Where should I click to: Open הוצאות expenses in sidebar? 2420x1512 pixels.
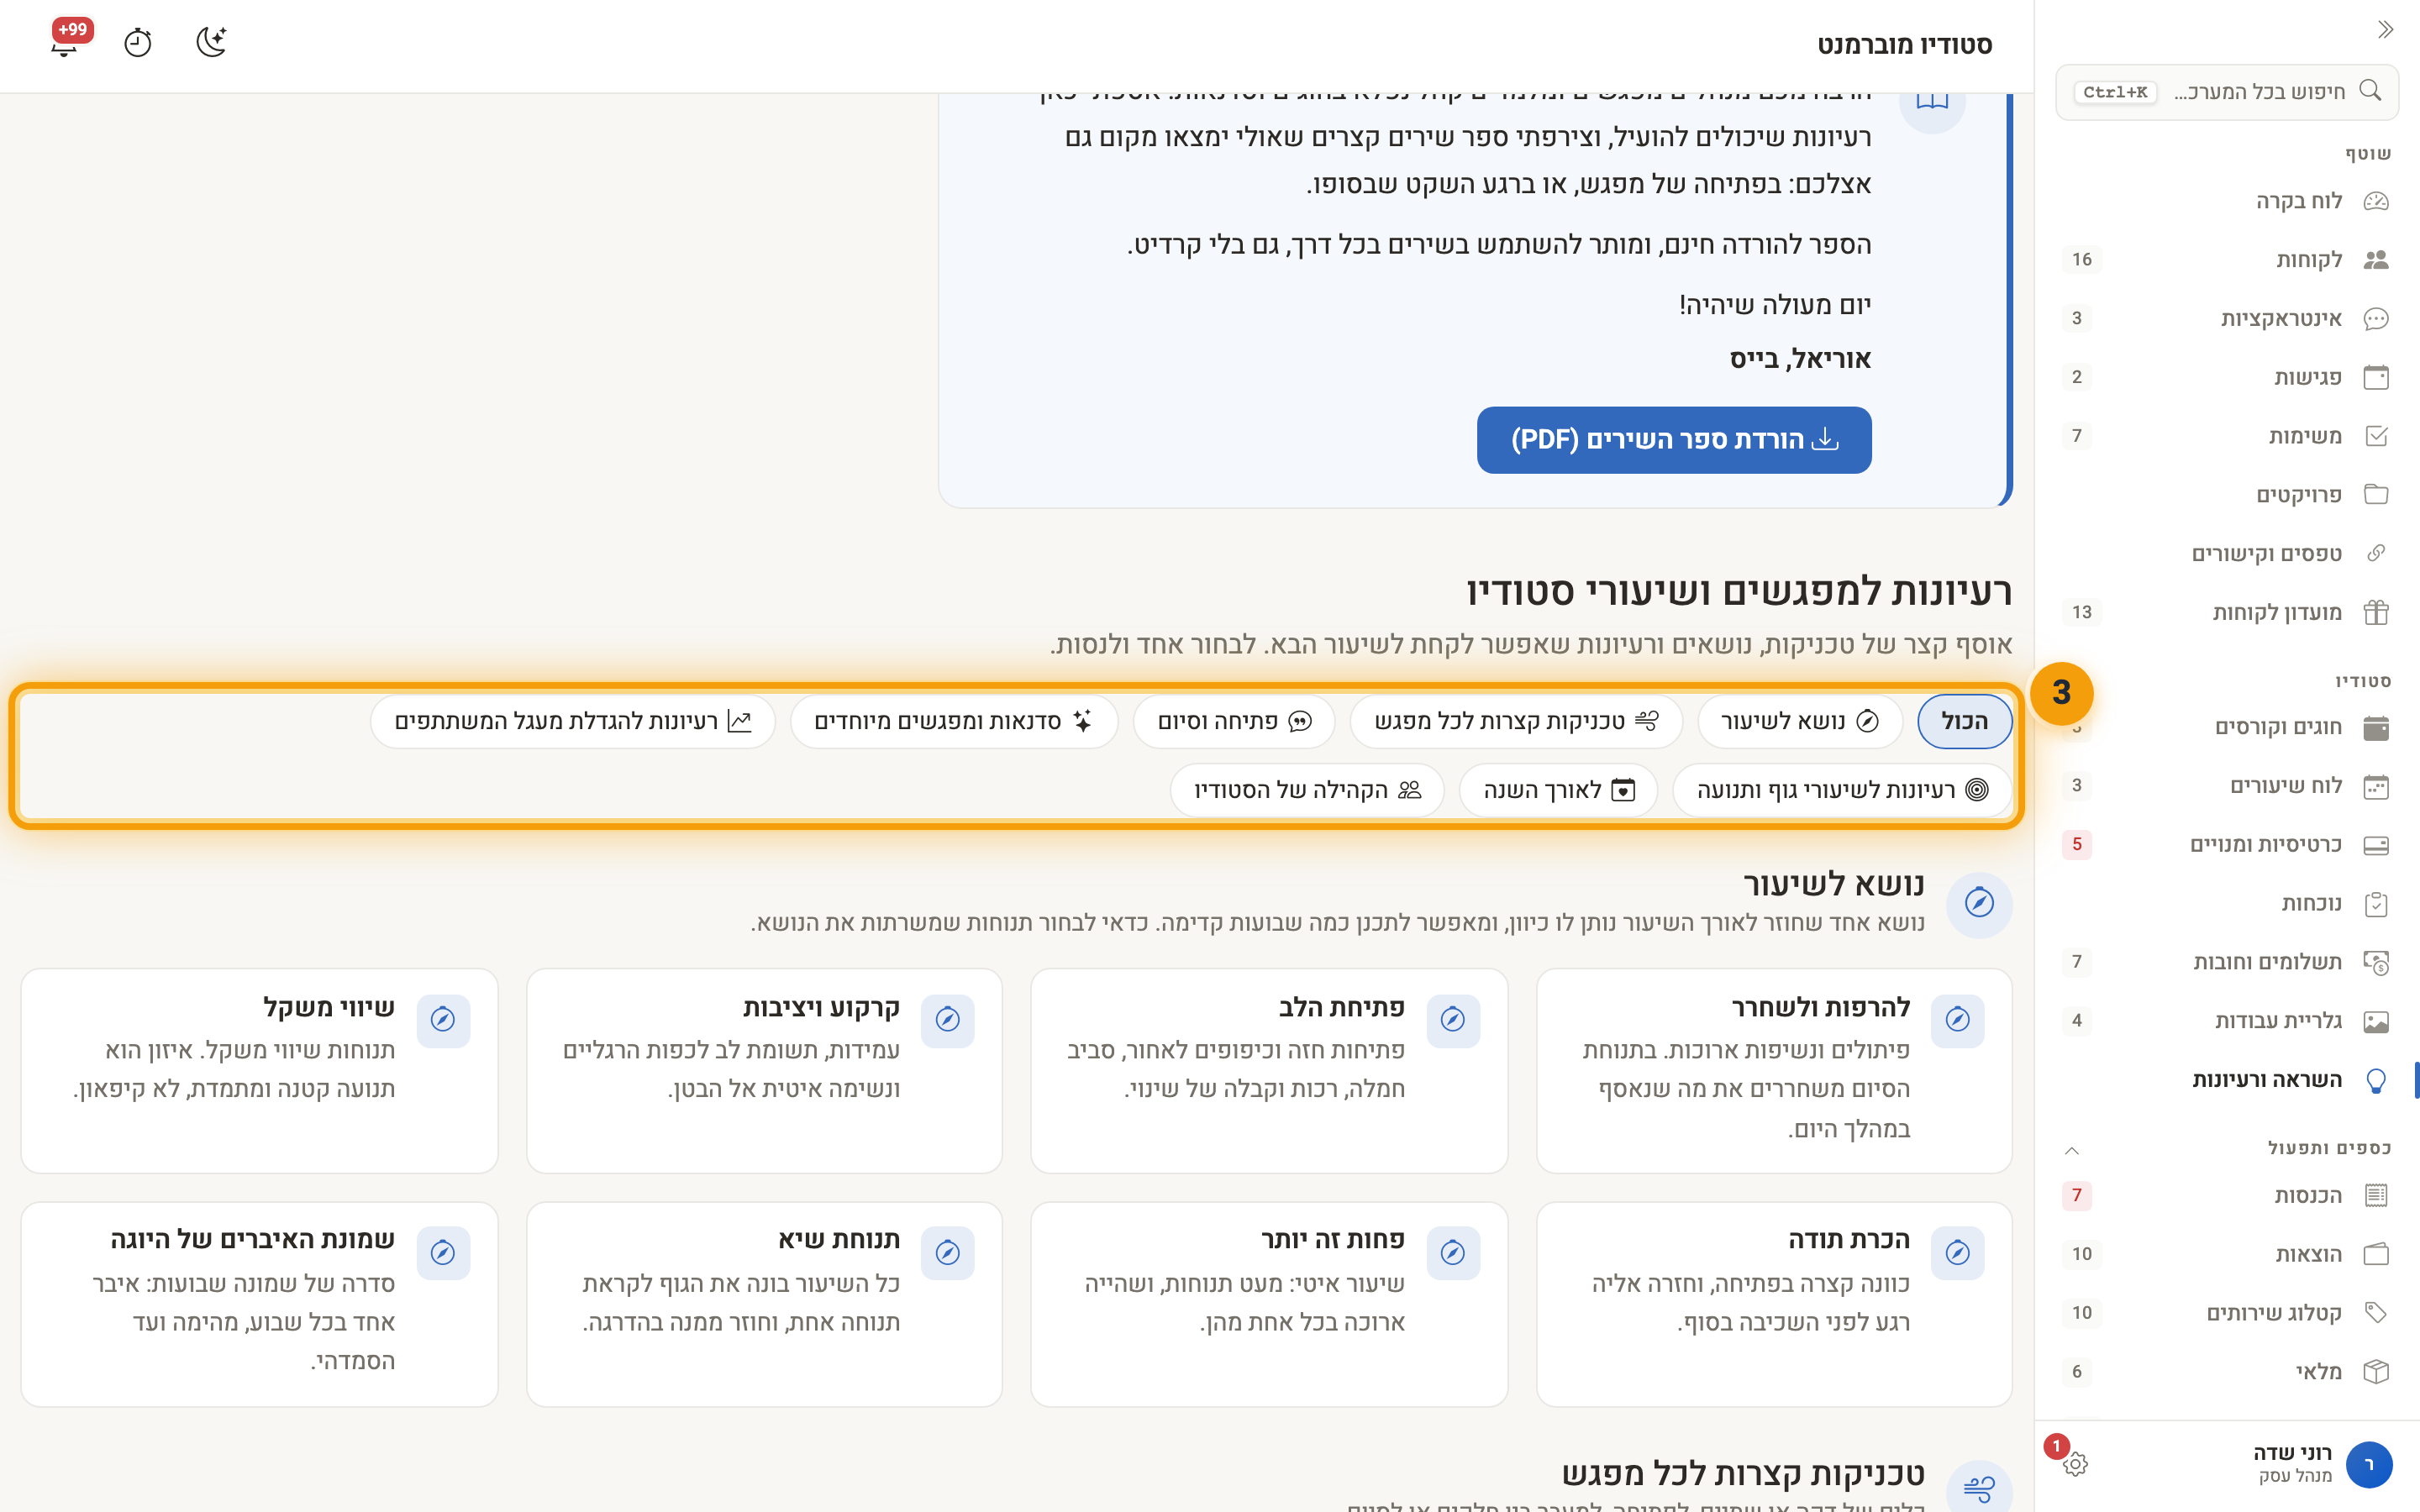(x=2227, y=1254)
